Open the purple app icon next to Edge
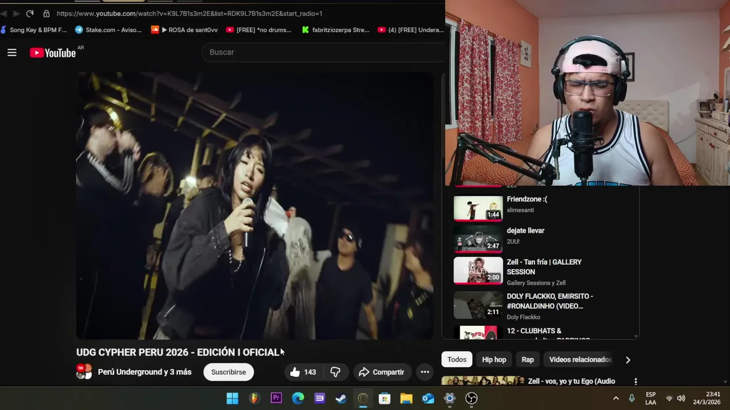Screen dimensions: 730x410 click(x=319, y=398)
